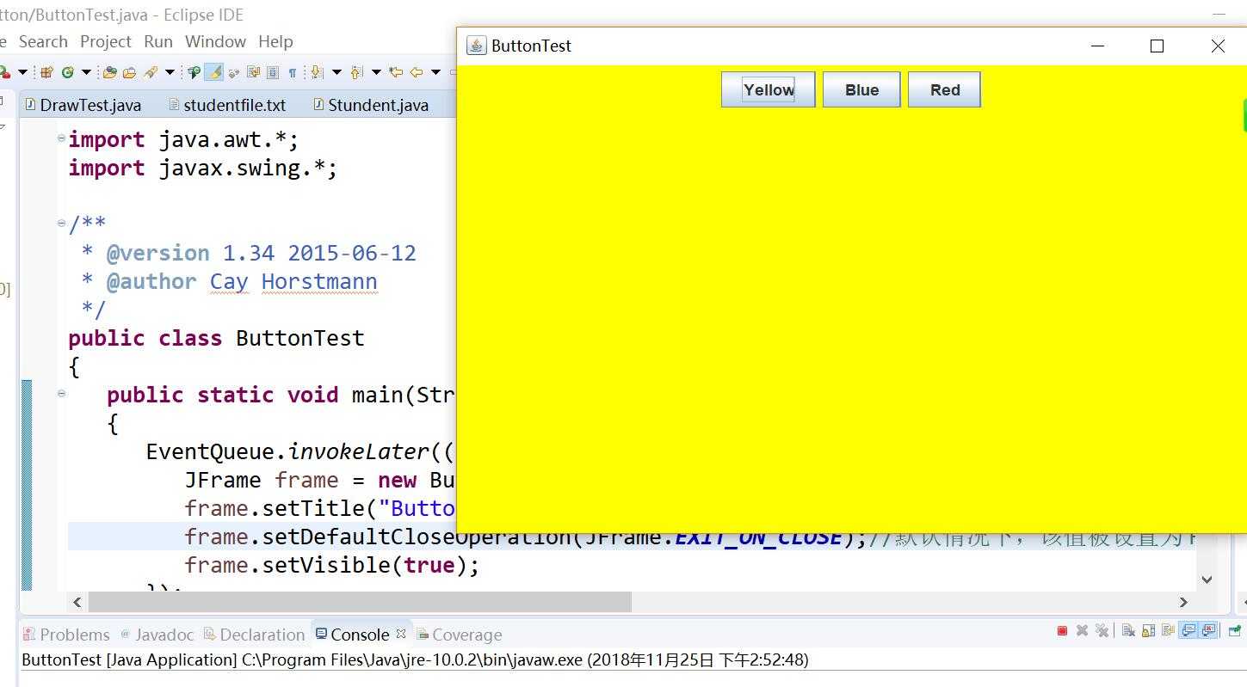Click 'import javax.swing.*;' code line
Image resolution: width=1247 pixels, height=687 pixels.
coord(203,168)
